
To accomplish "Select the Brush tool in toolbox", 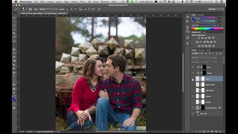I will click(14, 45).
